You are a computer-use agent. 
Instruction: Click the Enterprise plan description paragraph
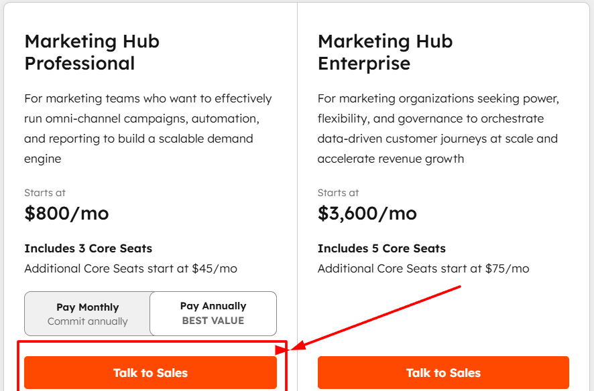pyautogui.click(x=438, y=129)
